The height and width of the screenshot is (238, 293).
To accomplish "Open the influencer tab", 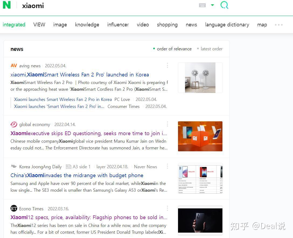I will point(118,25).
